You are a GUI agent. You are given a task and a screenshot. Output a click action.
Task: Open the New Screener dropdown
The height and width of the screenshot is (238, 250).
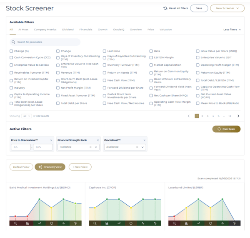pos(227,8)
